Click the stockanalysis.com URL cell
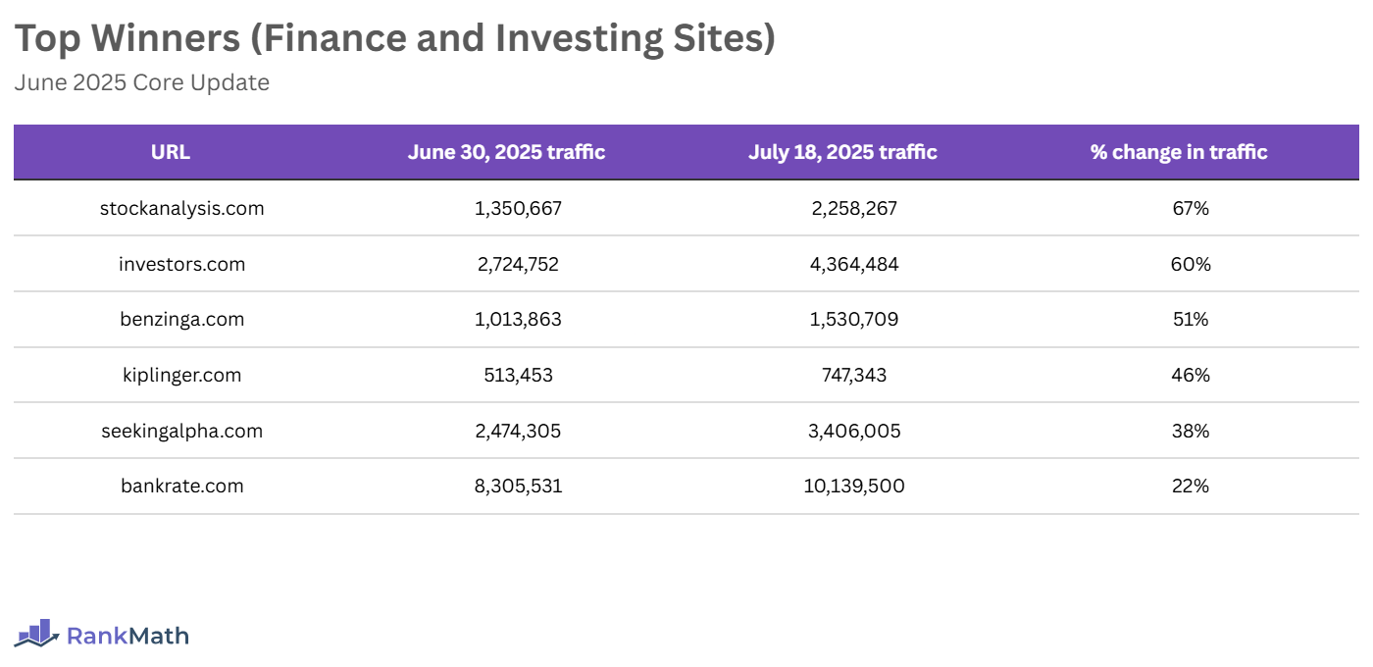The width and height of the screenshot is (1373, 667). click(x=182, y=208)
